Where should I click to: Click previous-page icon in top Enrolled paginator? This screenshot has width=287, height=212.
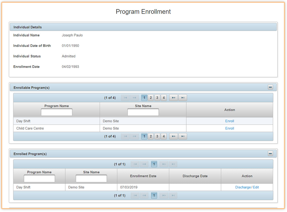tap(144, 164)
